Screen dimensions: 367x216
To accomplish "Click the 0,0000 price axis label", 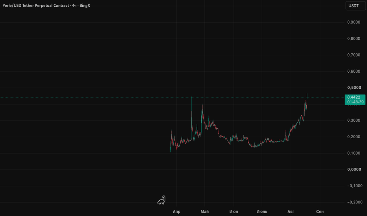I will [x=354, y=169].
